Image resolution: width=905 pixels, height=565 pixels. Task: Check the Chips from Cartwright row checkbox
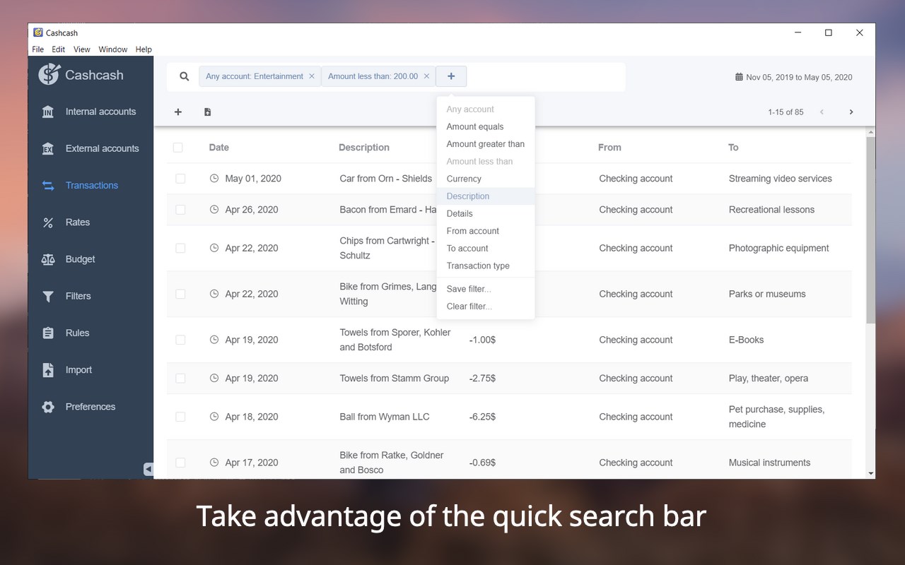[x=180, y=248]
